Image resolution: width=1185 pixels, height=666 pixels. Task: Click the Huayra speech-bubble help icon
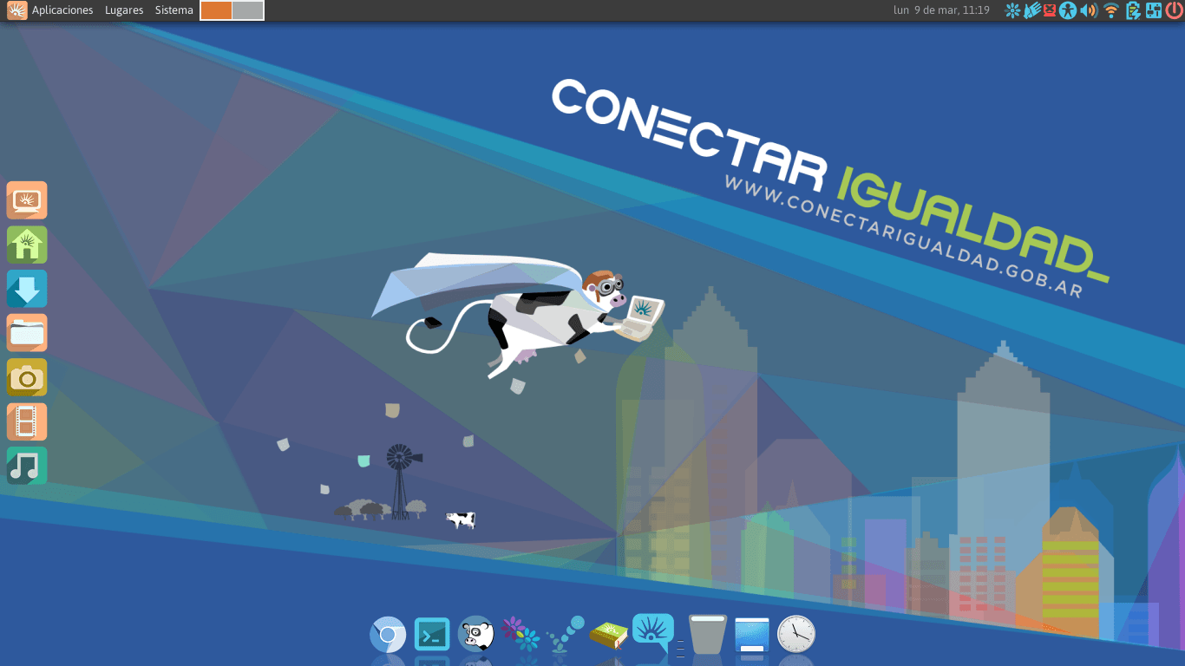point(652,634)
